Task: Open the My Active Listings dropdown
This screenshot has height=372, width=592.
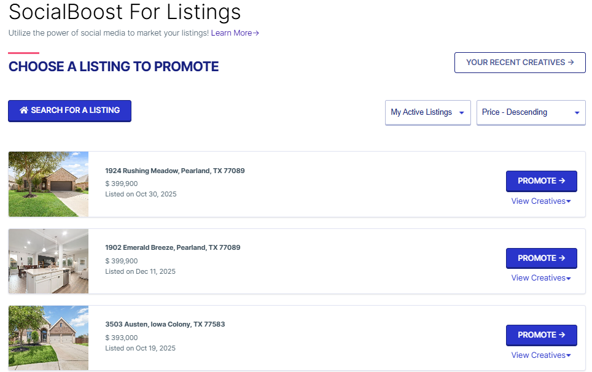Action: [x=427, y=112]
